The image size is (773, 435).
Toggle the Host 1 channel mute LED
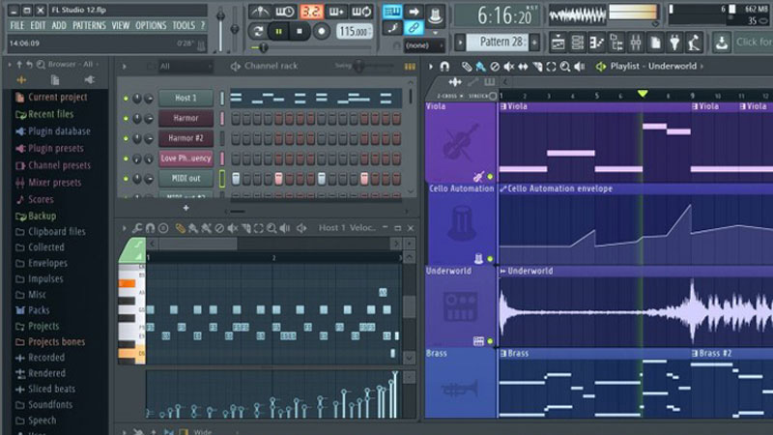pyautogui.click(x=125, y=99)
